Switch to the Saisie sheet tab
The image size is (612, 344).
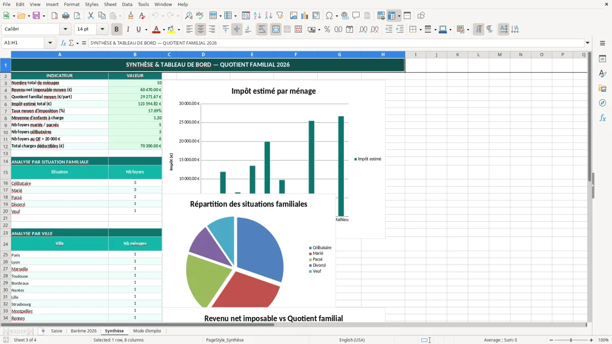[x=57, y=331]
